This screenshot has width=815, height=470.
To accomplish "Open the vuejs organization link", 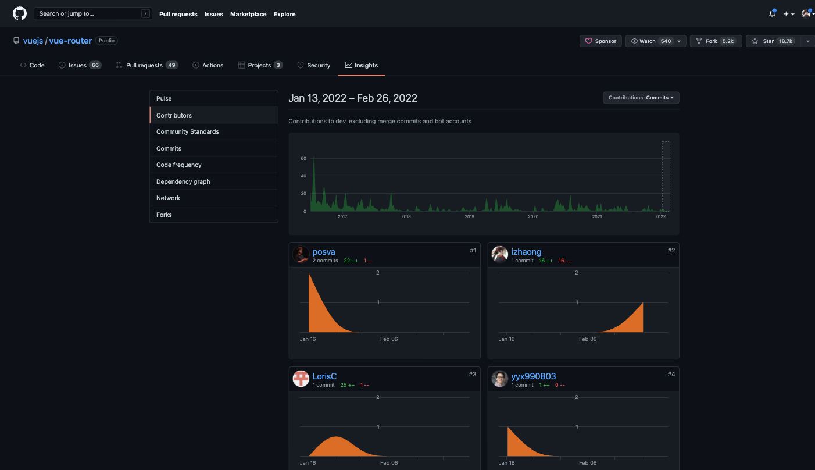I will point(33,41).
